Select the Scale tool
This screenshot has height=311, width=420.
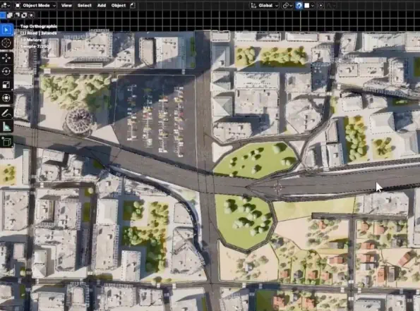[6, 85]
